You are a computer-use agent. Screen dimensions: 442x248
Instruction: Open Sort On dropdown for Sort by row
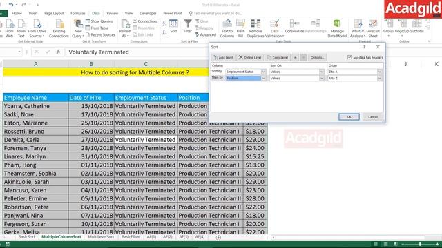[322, 72]
